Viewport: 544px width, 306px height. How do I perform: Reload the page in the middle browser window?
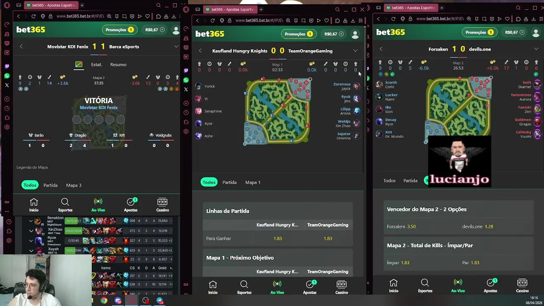(x=212, y=20)
